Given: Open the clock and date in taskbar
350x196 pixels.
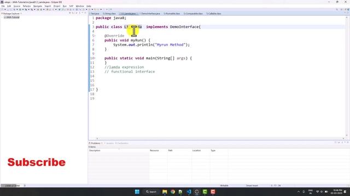Looking at the screenshot, I should 337,192.
